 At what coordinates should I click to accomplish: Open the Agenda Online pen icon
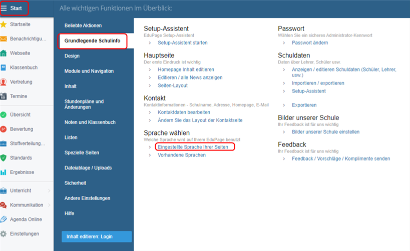coord(4,219)
